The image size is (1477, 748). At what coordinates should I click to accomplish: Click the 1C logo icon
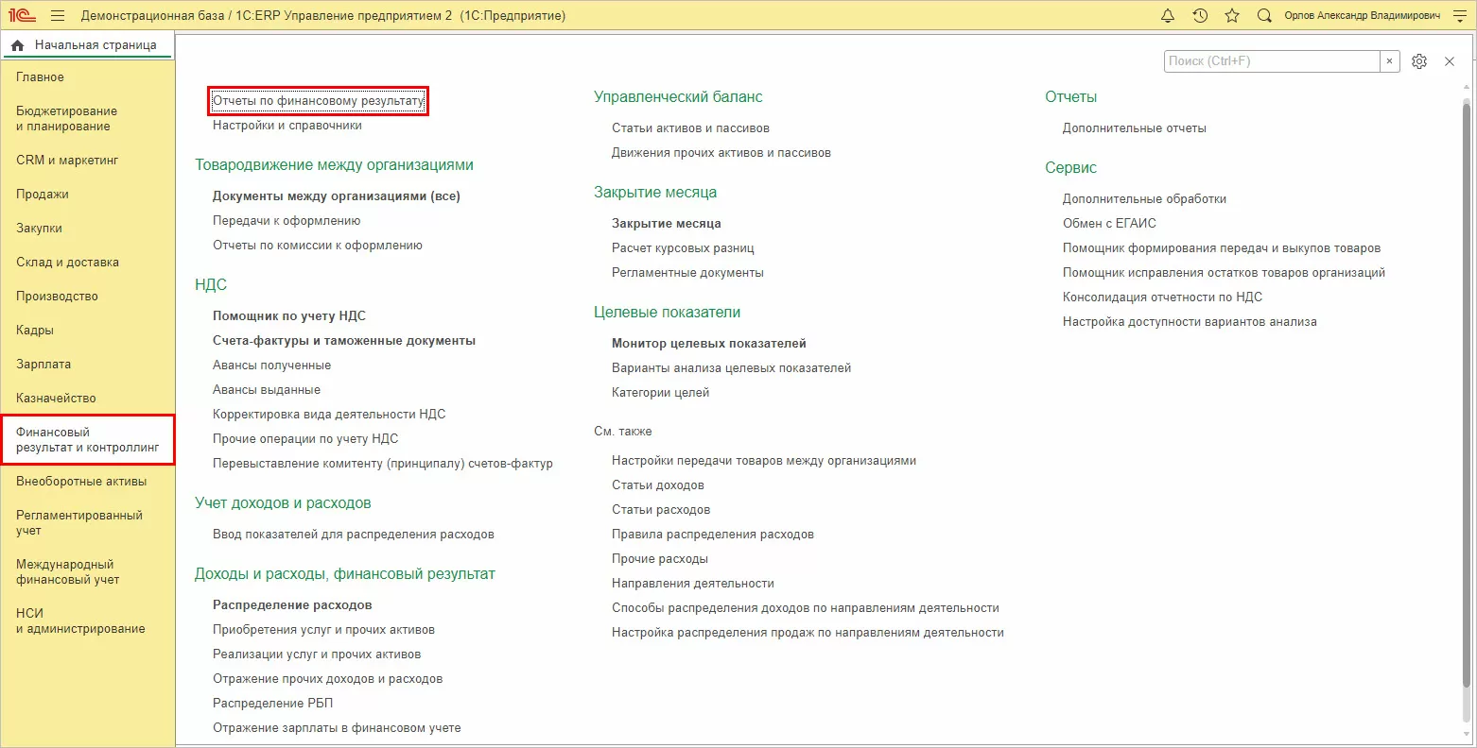[21, 15]
